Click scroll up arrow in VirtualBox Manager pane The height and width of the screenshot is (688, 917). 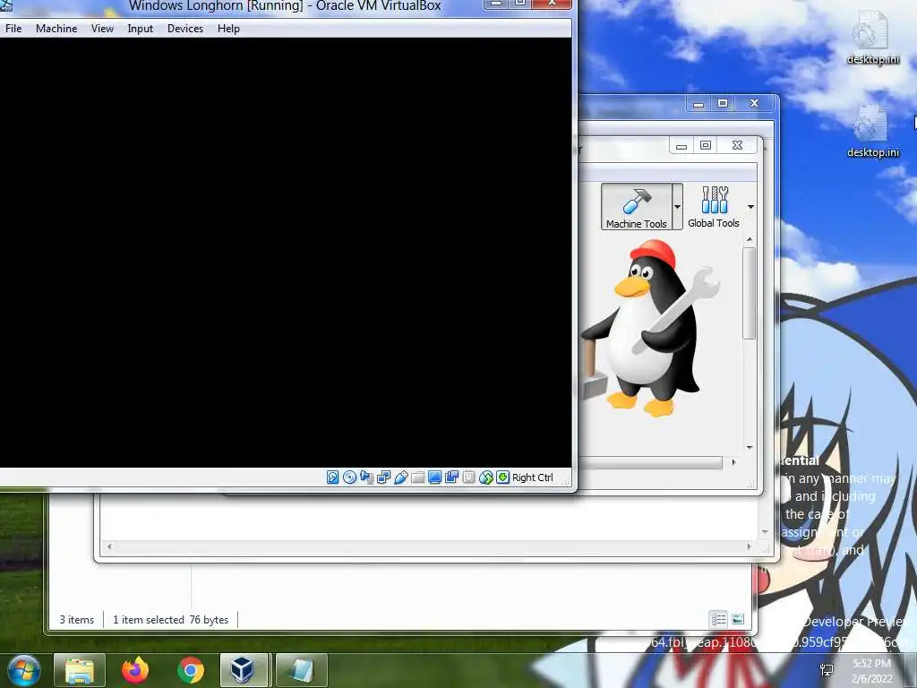click(750, 240)
